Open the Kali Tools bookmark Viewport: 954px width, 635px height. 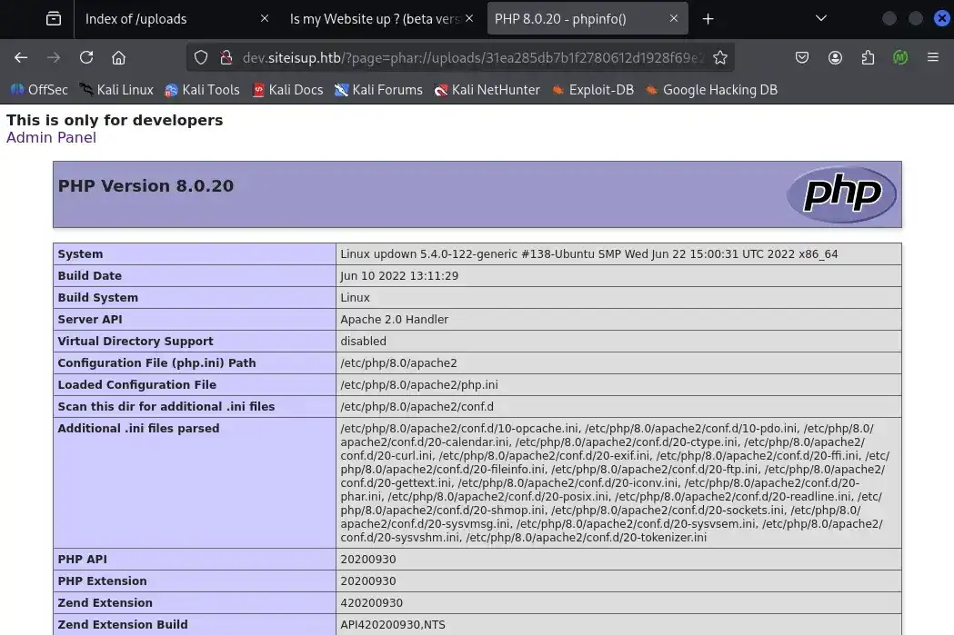point(202,90)
